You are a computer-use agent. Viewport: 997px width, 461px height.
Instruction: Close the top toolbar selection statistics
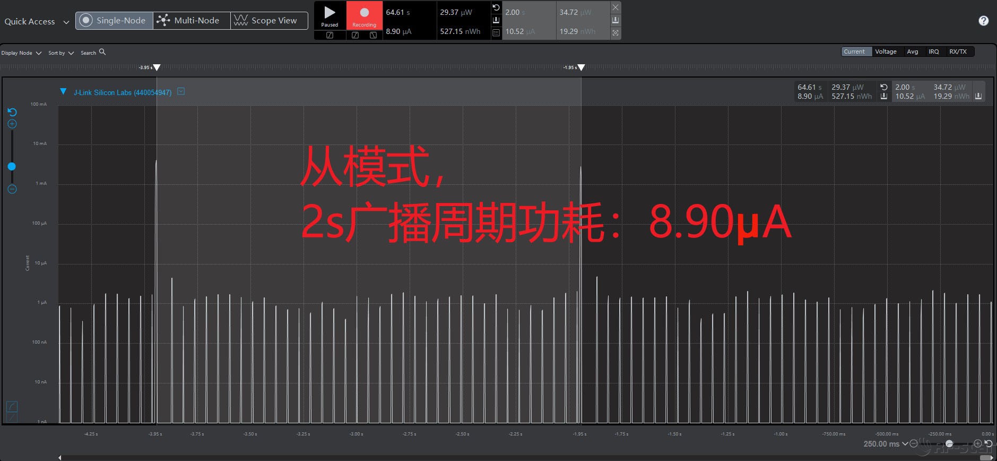click(615, 7)
